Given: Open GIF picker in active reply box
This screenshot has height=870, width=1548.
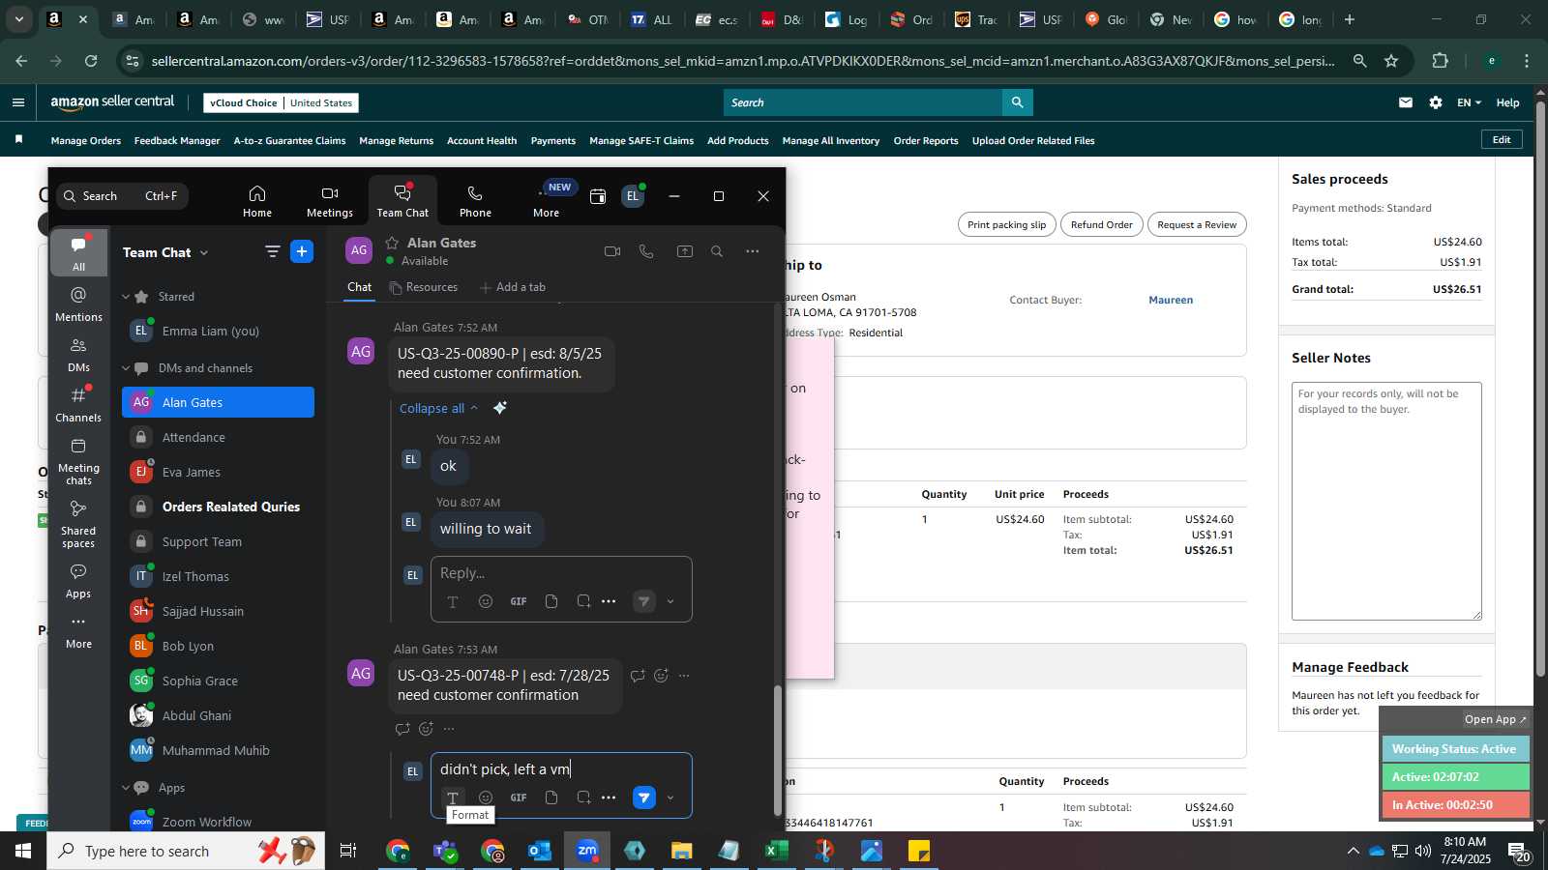Looking at the screenshot, I should (x=519, y=797).
